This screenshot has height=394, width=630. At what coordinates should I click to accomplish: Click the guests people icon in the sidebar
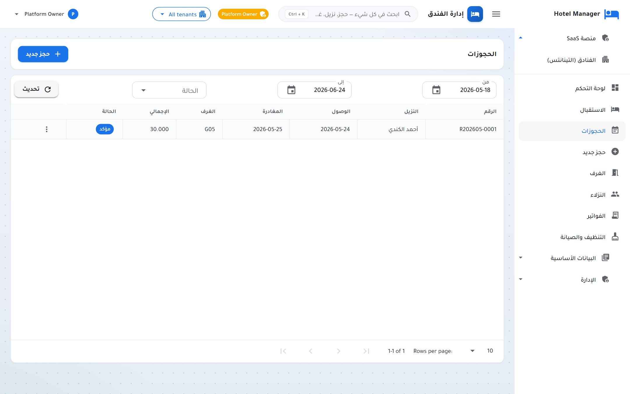click(615, 194)
